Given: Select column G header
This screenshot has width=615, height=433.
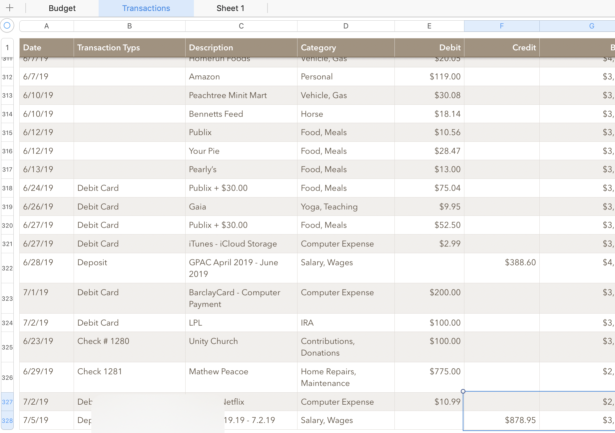Looking at the screenshot, I should (x=577, y=26).
